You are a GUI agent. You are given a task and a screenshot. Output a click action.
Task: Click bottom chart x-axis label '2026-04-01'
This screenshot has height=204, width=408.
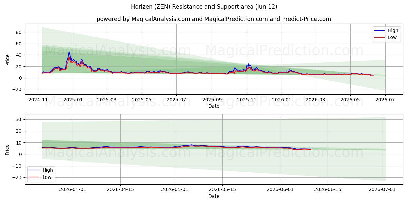point(73,190)
